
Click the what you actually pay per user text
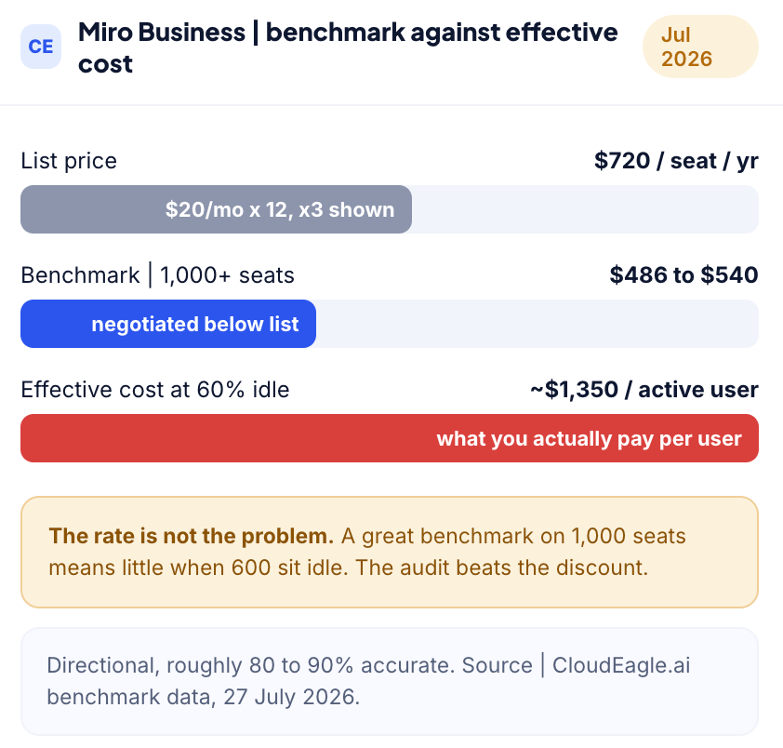590,438
